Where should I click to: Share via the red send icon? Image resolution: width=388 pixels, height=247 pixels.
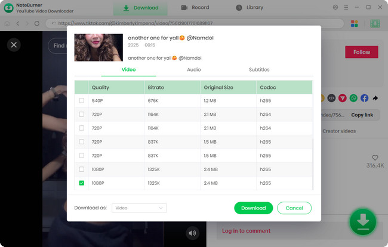[343, 98]
